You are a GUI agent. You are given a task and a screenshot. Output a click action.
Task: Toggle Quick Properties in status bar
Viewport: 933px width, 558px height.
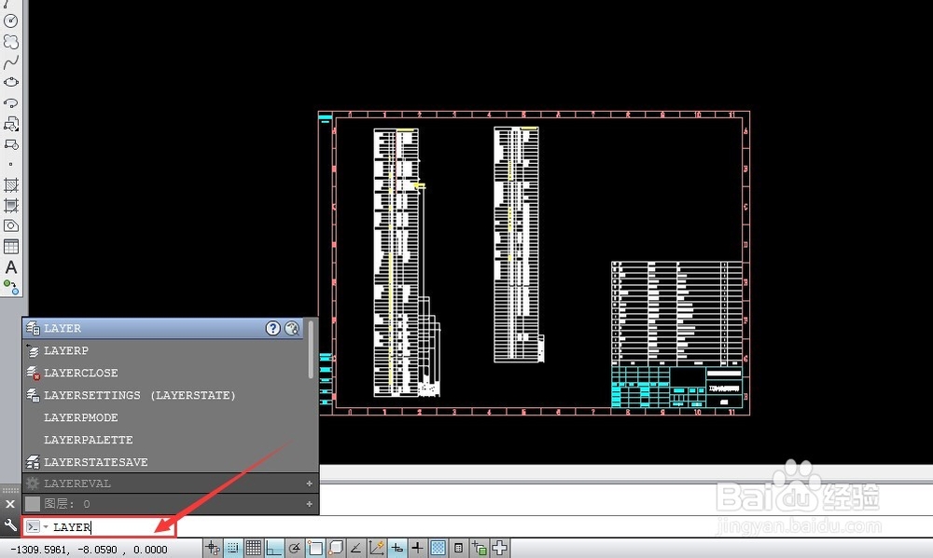coord(458,548)
